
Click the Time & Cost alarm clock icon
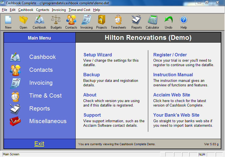coord(15,96)
